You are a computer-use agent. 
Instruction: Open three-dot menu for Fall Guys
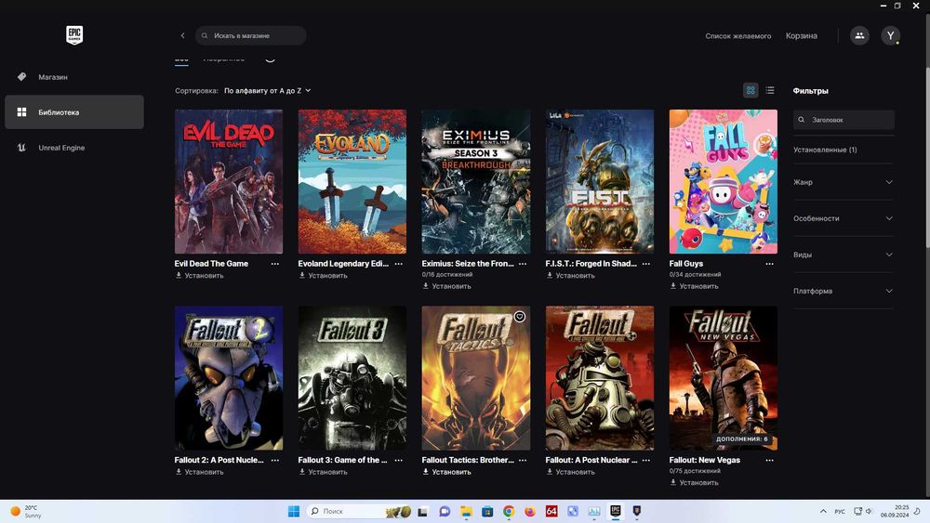pyautogui.click(x=770, y=264)
